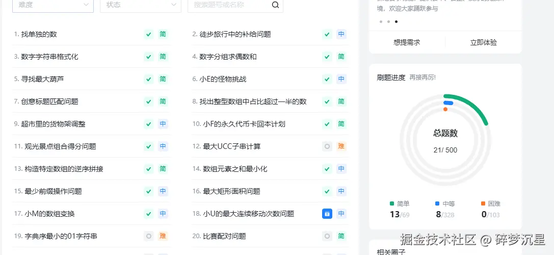Select the second carousel dot
The width and height of the screenshot is (554, 255).
tap(389, 21)
